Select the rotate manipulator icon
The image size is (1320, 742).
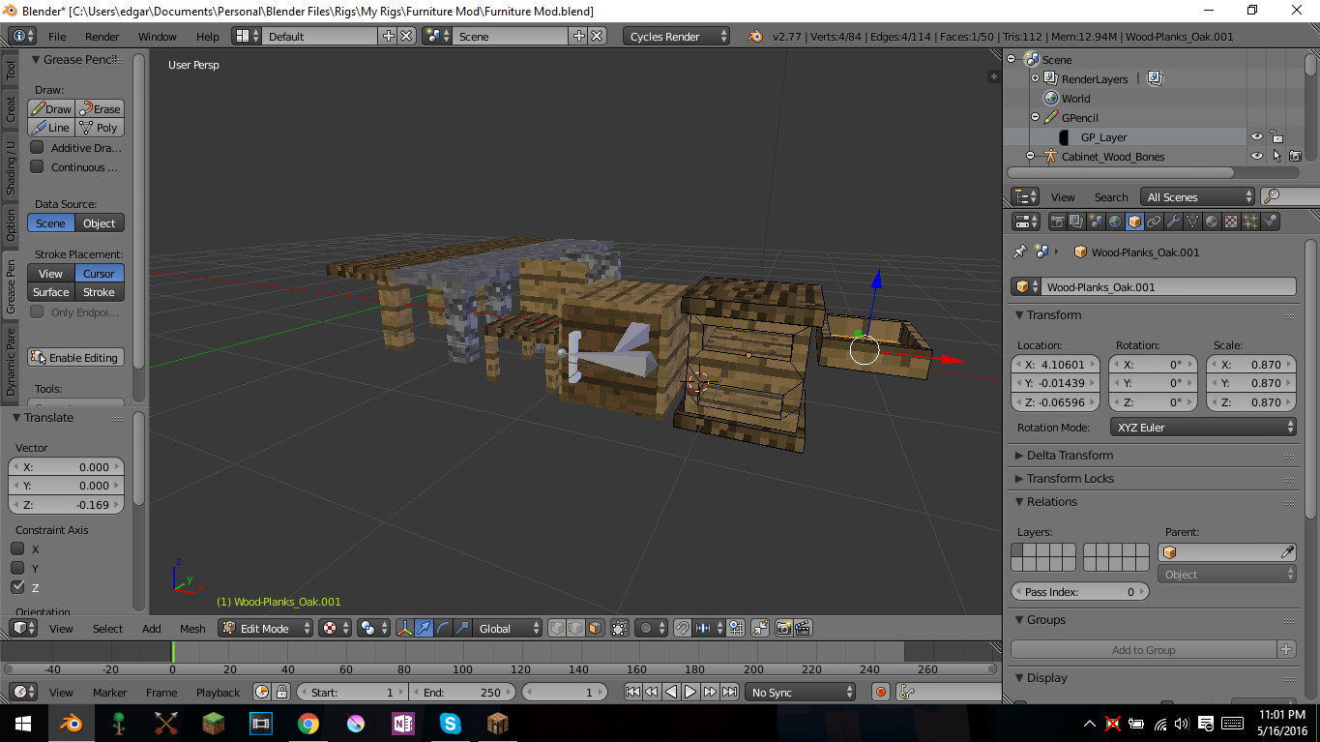444,628
